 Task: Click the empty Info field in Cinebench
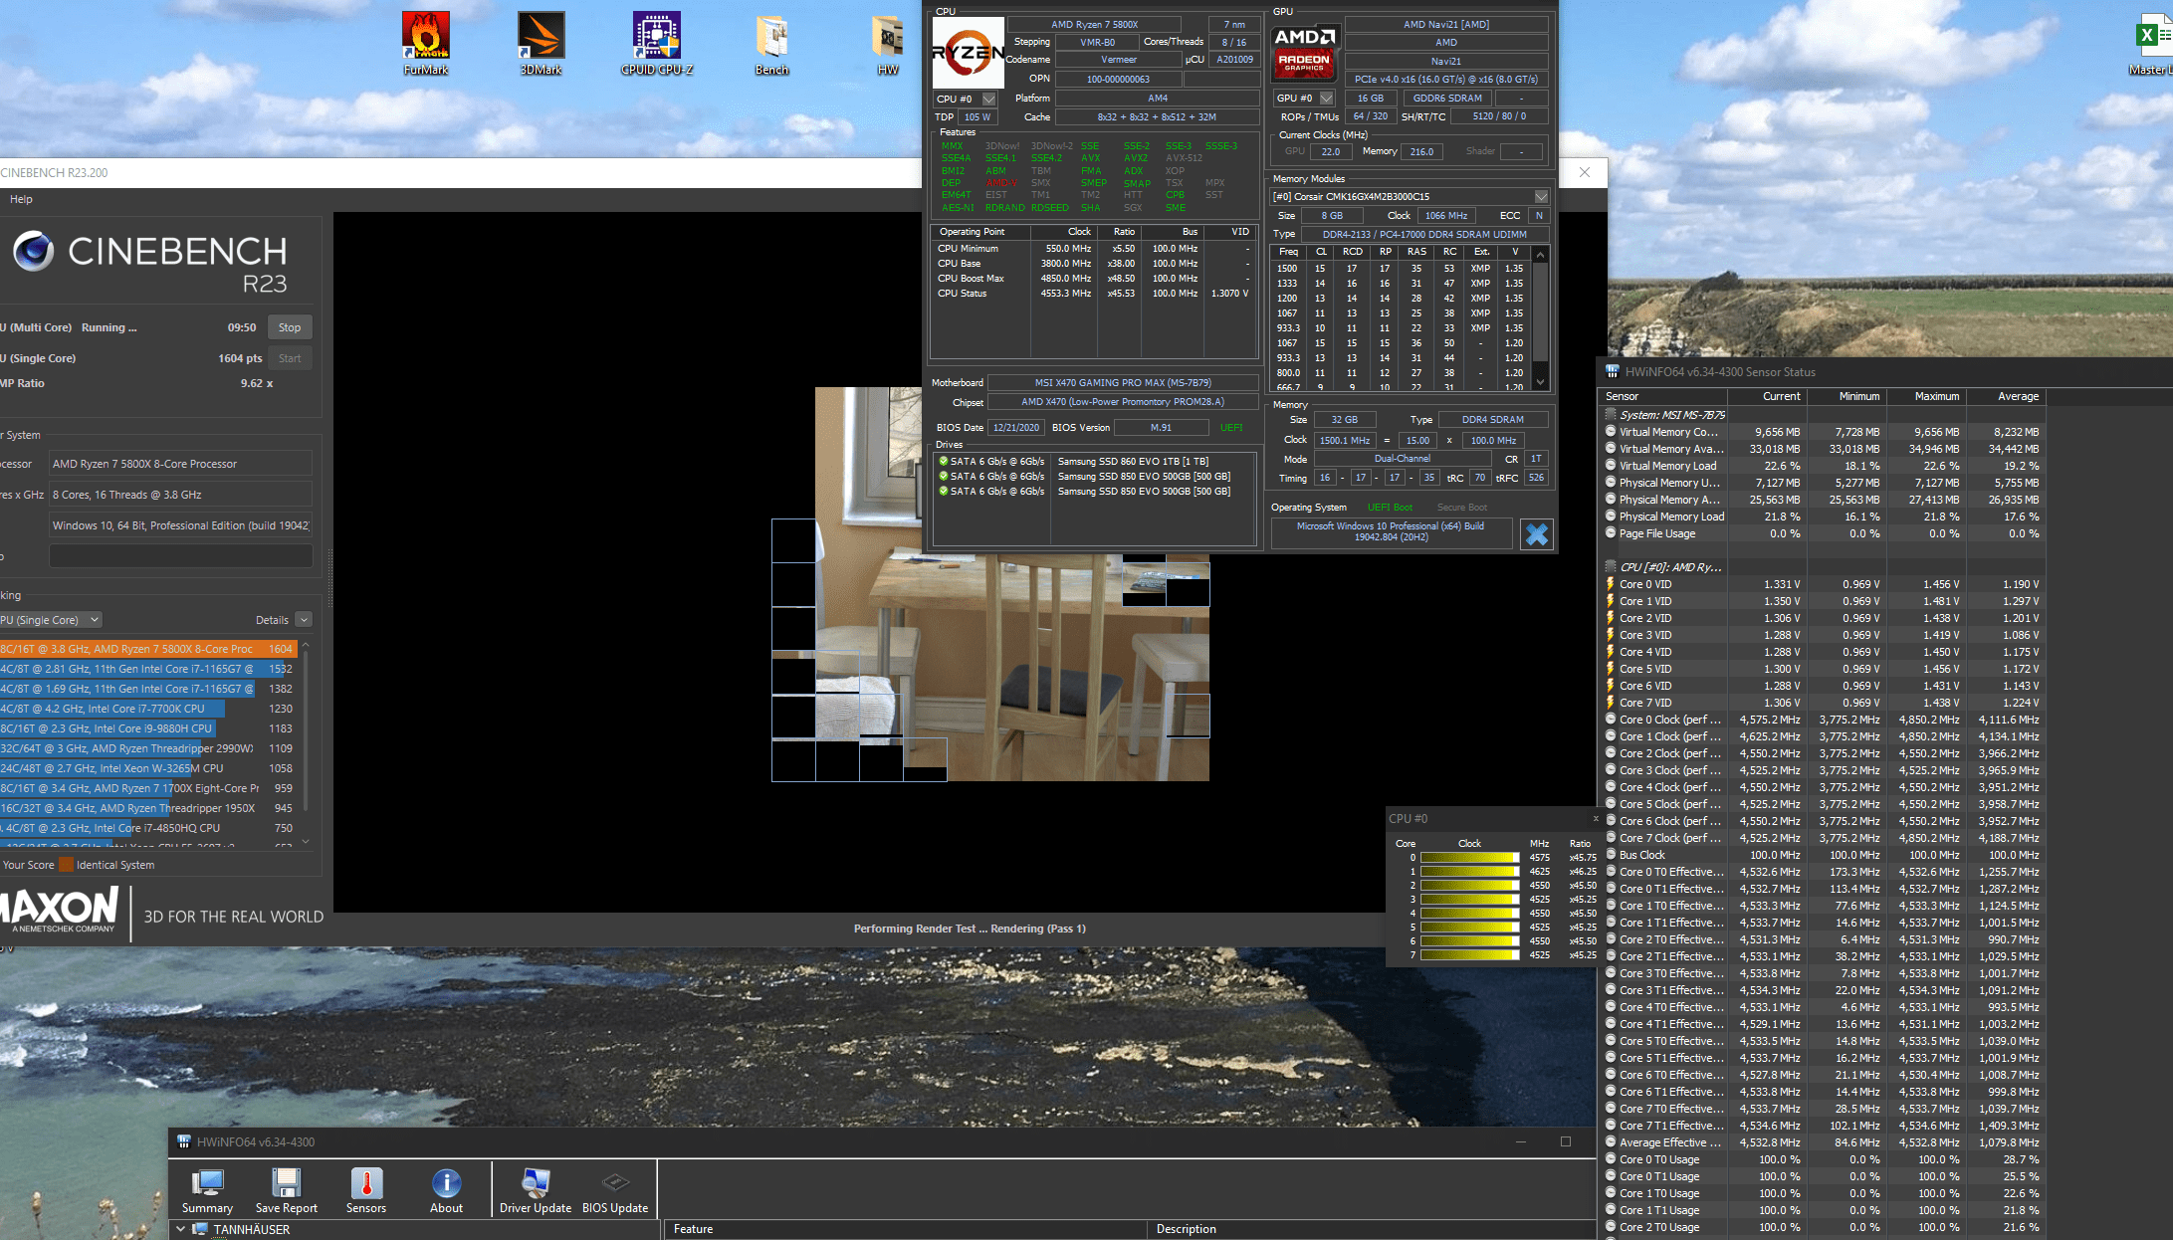180,556
